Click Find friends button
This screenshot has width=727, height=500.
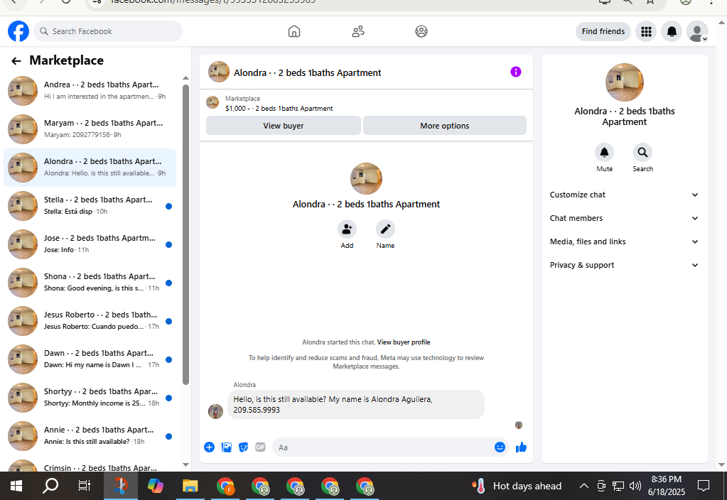603,31
